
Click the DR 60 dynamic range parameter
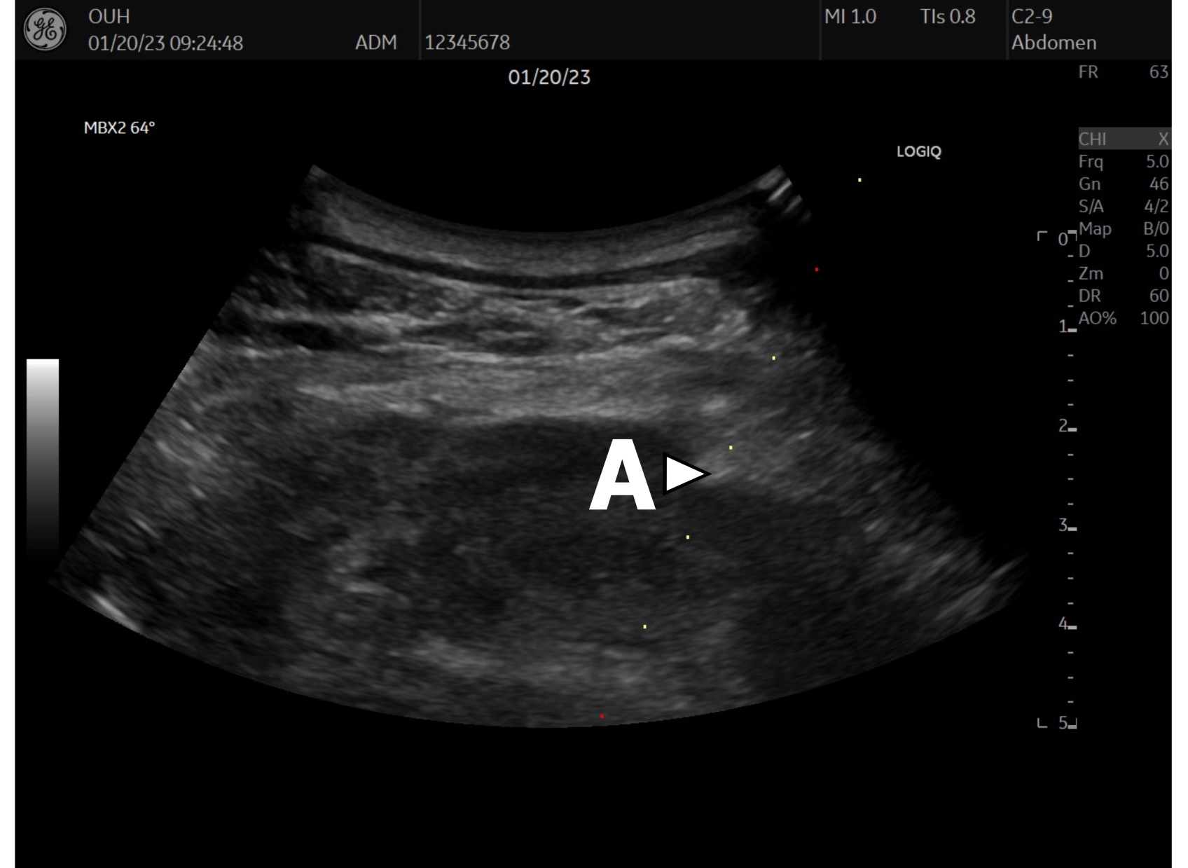point(1124,296)
